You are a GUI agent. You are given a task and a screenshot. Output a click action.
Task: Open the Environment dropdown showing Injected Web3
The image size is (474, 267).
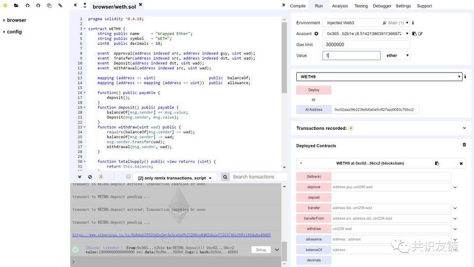click(x=367, y=23)
